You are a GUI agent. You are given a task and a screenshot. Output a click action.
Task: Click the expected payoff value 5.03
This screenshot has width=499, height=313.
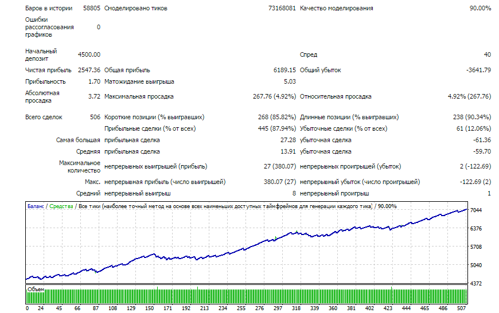[x=290, y=82]
